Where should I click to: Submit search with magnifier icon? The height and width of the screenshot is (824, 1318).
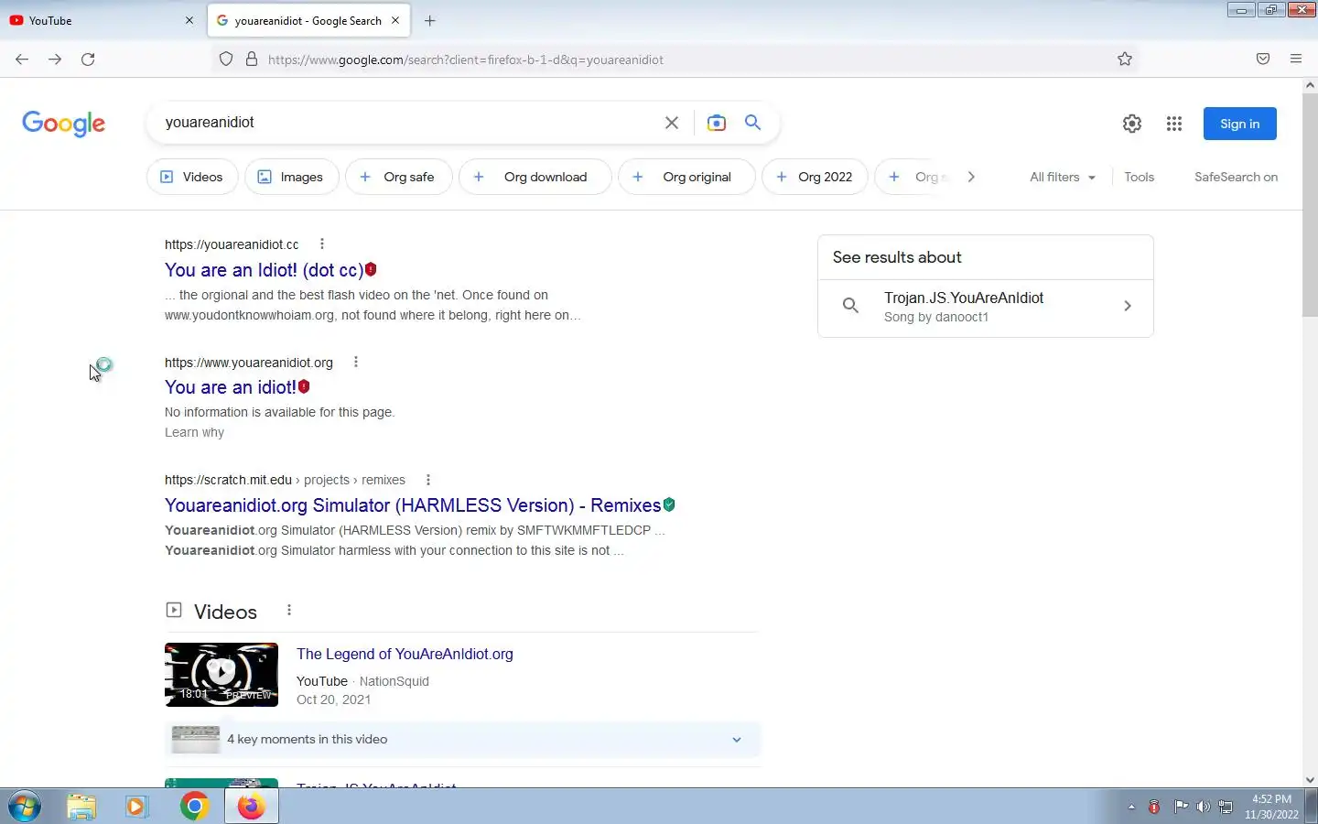(752, 123)
